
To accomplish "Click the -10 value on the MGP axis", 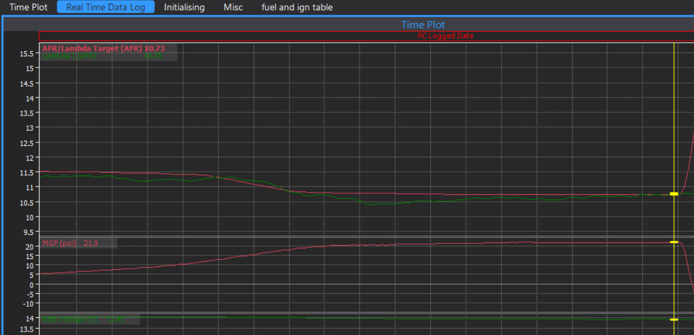I will [x=28, y=304].
